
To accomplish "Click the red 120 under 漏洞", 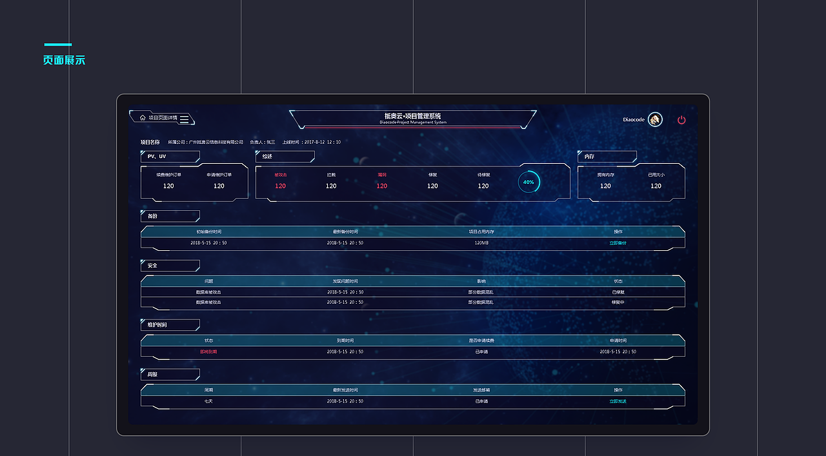I will pos(382,186).
